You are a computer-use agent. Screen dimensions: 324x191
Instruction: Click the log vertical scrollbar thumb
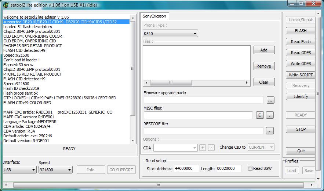133,68
